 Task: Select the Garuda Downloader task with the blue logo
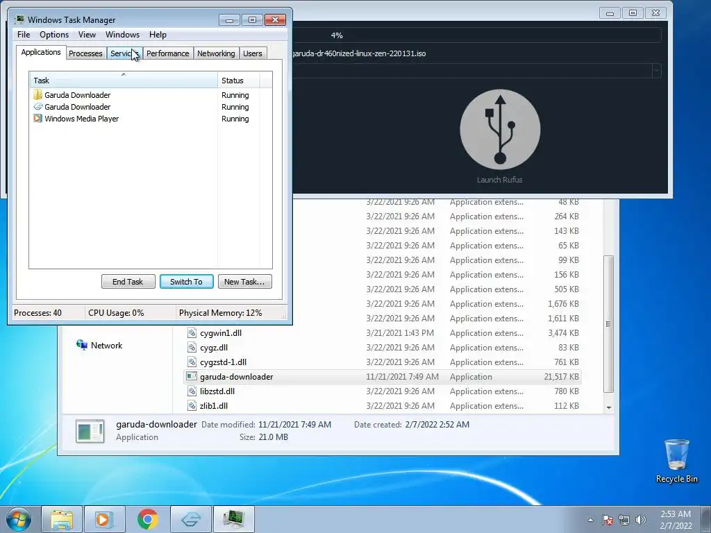[78, 107]
